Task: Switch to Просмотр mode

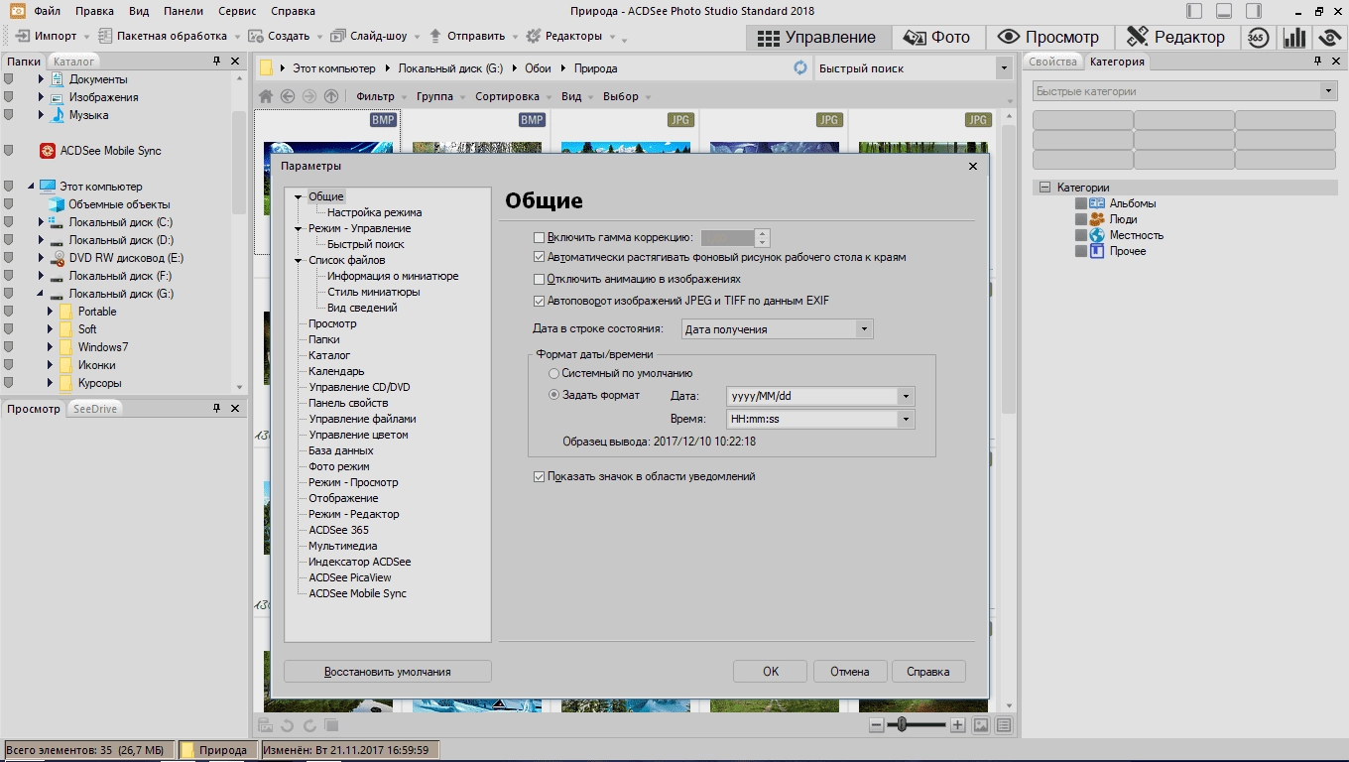Action: click(1048, 38)
